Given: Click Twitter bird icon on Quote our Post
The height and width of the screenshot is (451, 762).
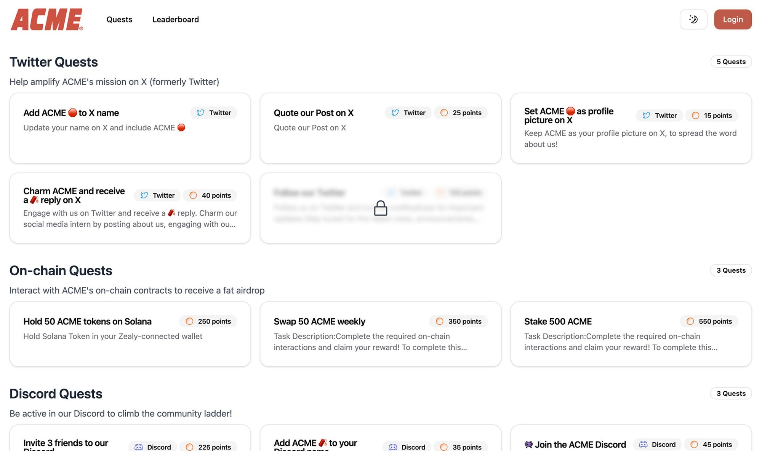Looking at the screenshot, I should click(x=395, y=113).
